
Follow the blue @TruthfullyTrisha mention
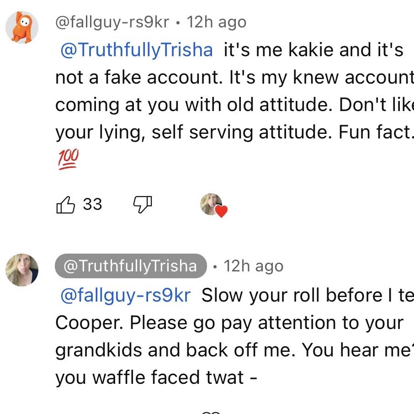coord(137,50)
